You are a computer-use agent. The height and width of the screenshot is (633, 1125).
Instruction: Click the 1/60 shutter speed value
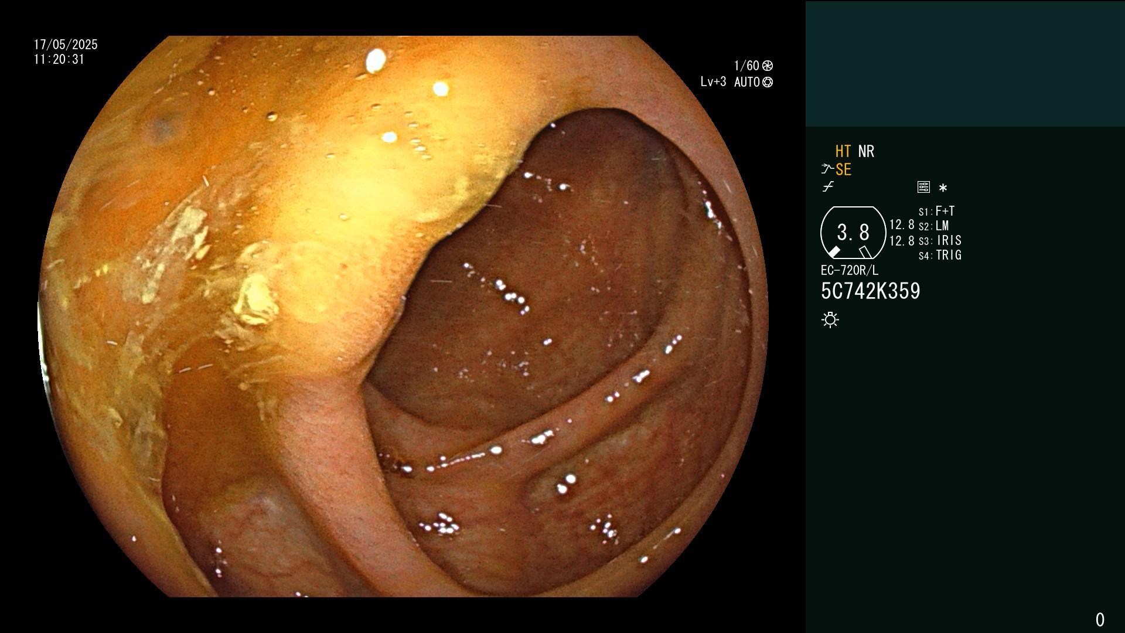746,66
